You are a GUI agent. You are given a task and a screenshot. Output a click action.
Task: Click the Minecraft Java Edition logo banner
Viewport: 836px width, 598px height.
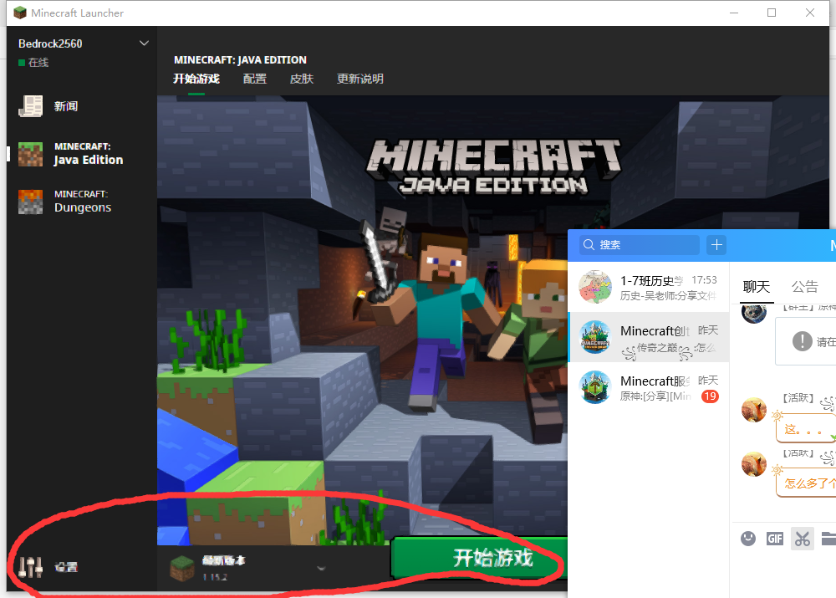[x=493, y=167]
